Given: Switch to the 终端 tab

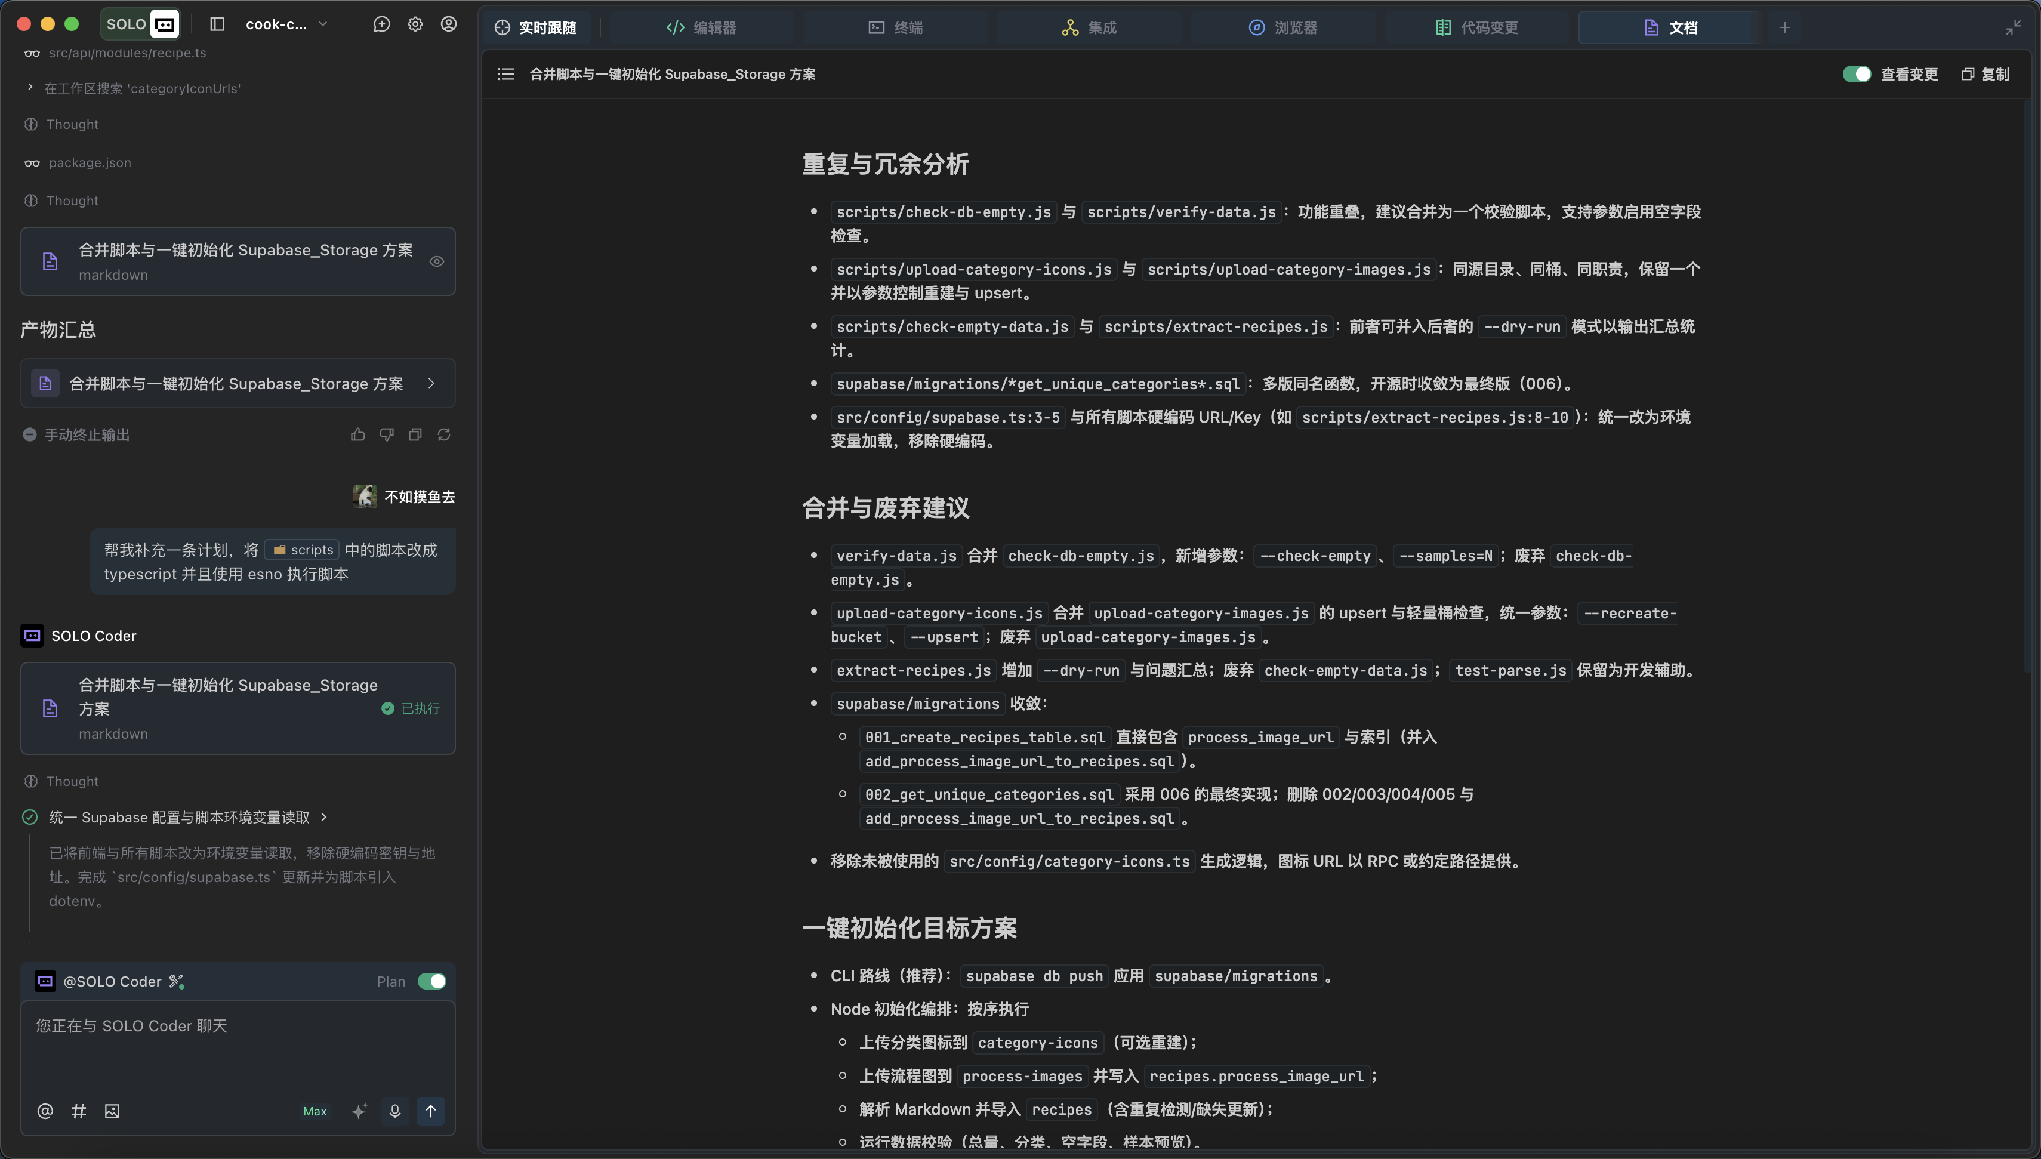Looking at the screenshot, I should click(x=896, y=28).
